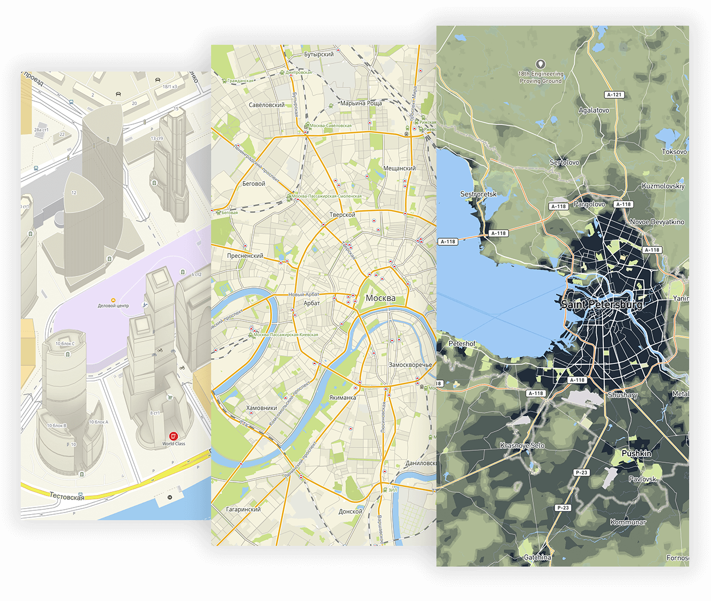Click the 6 ст2 building label

[196, 274]
